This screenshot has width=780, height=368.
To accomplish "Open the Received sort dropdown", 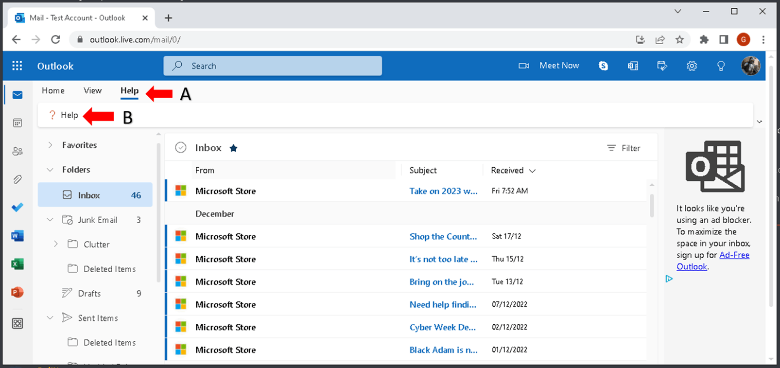I will (x=513, y=170).
